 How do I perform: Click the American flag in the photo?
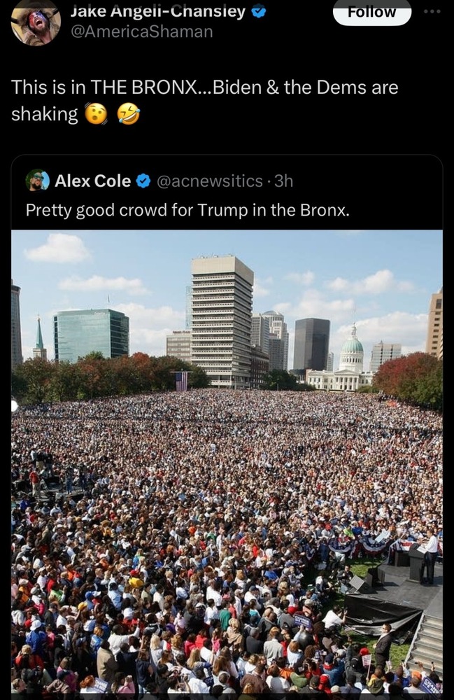pos(181,381)
